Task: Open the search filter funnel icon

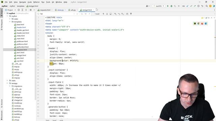Action: click(x=131, y=14)
